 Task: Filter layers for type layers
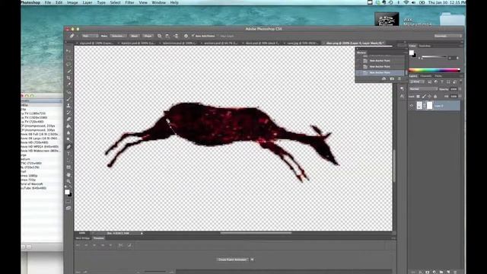click(442, 82)
